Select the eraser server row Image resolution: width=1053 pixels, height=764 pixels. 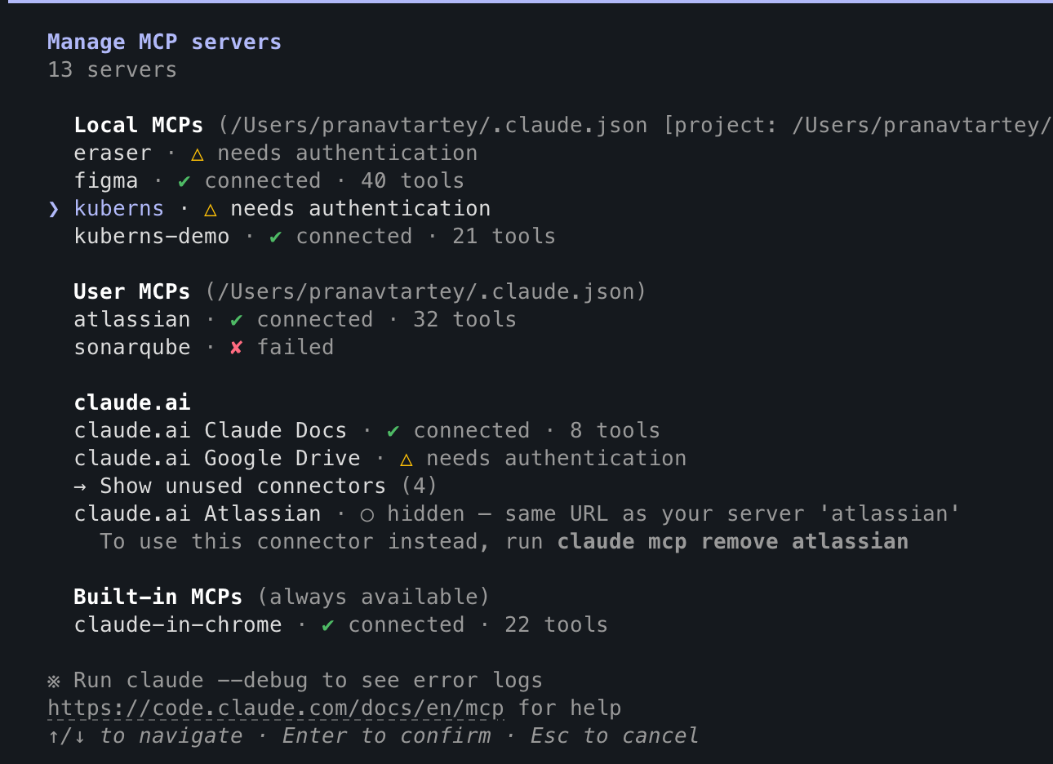[276, 153]
